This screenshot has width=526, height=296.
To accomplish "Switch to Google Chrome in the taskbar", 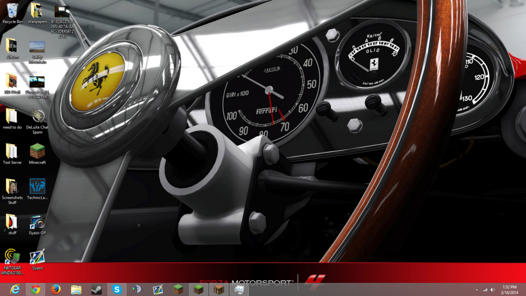I will pos(36,289).
